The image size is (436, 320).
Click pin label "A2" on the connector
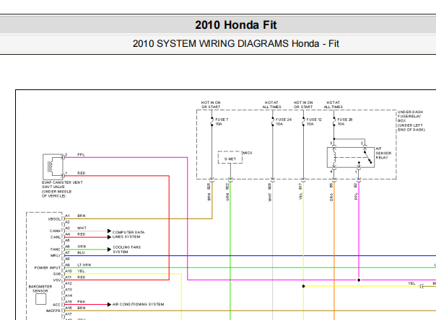[68, 222]
